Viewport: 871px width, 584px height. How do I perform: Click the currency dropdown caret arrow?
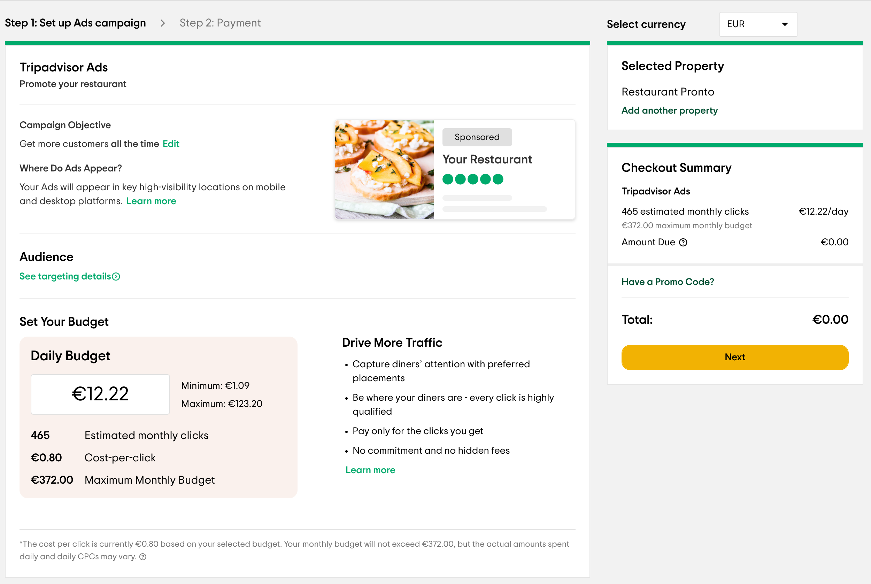[785, 24]
